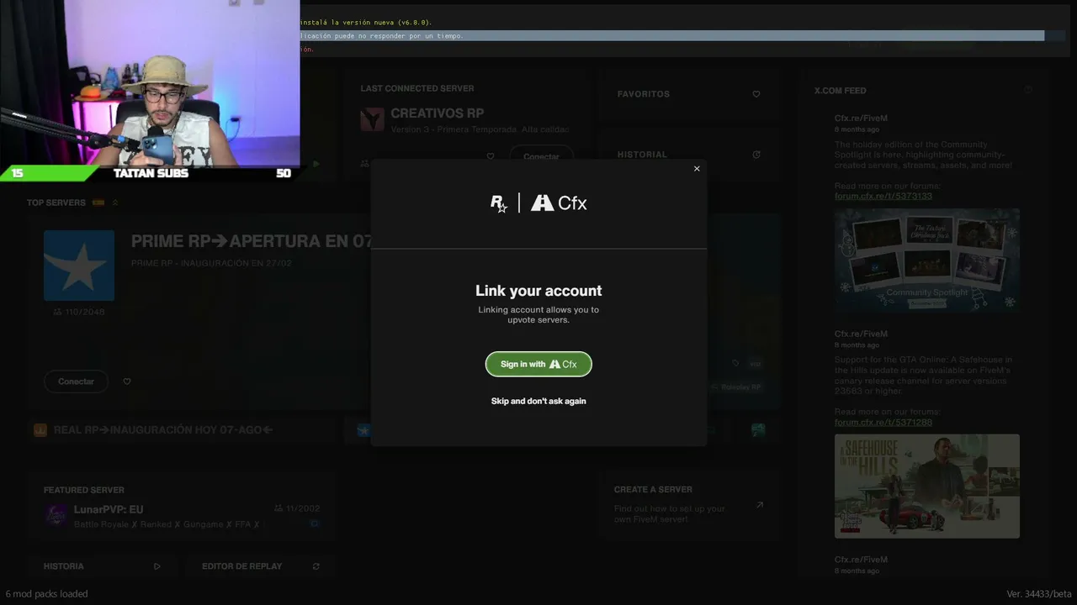1077x605 pixels.
Task: Open Editor de Replay
Action: pos(261,566)
